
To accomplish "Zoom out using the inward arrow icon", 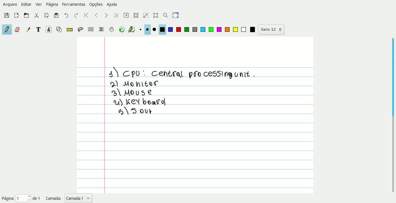I will (126, 15).
